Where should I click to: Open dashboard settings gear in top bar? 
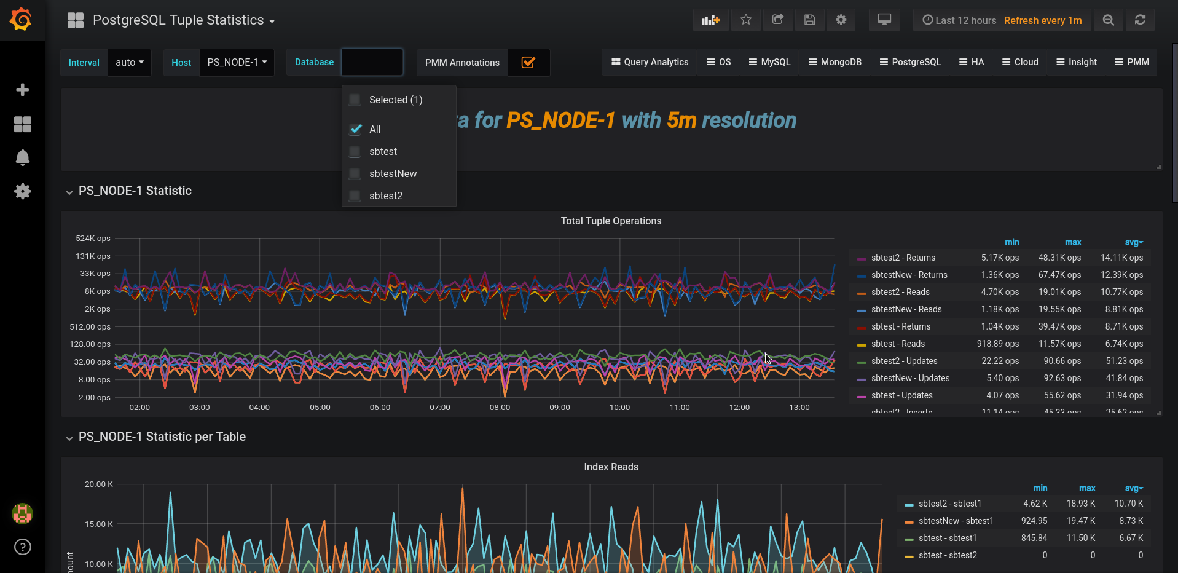click(x=841, y=20)
